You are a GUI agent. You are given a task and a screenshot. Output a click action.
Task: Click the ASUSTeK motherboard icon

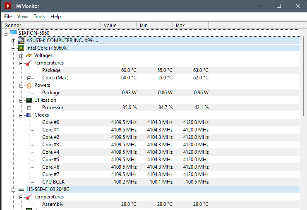(21, 41)
